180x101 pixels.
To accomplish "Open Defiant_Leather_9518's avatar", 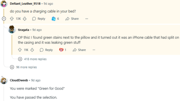I will [x=4, y=3].
